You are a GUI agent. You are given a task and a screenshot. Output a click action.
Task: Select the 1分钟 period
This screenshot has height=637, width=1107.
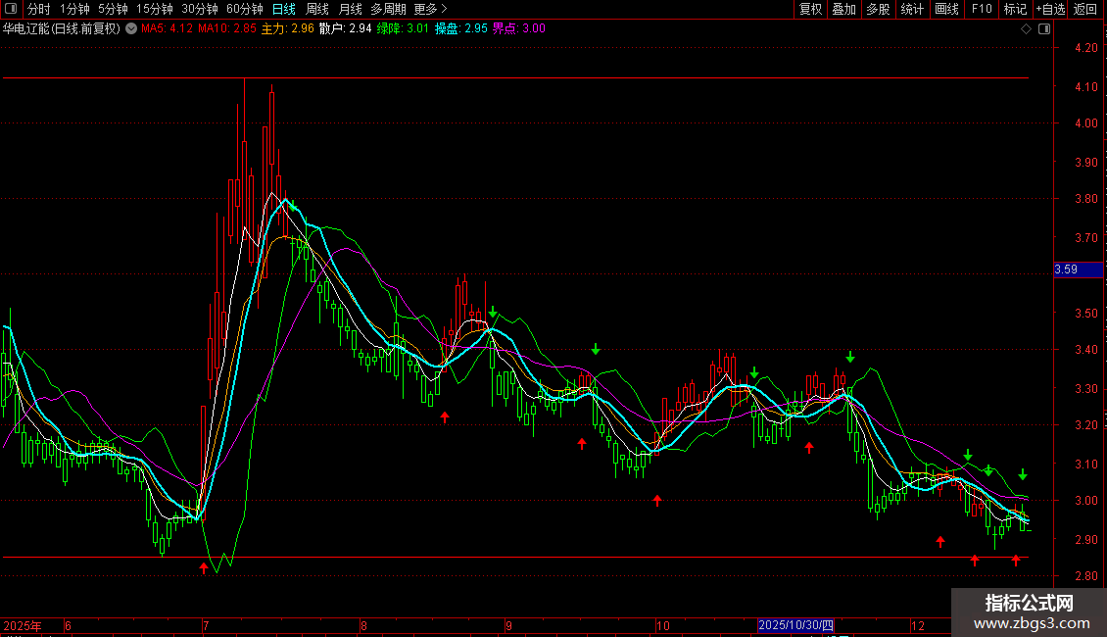pyautogui.click(x=74, y=9)
